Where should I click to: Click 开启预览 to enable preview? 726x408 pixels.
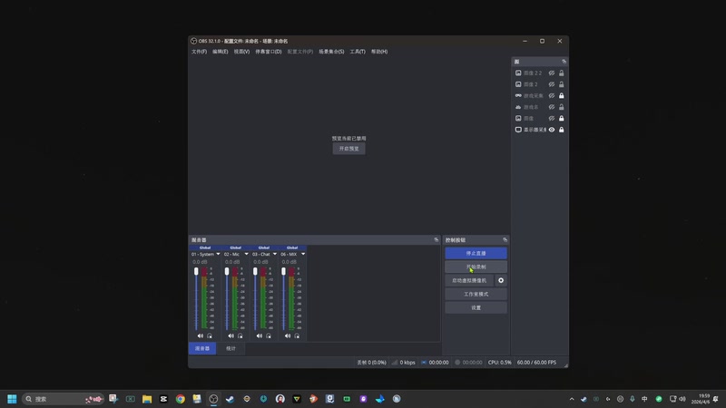pos(348,149)
